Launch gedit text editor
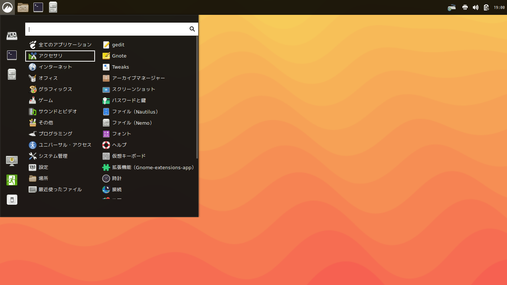The height and width of the screenshot is (285, 507). click(148, 45)
